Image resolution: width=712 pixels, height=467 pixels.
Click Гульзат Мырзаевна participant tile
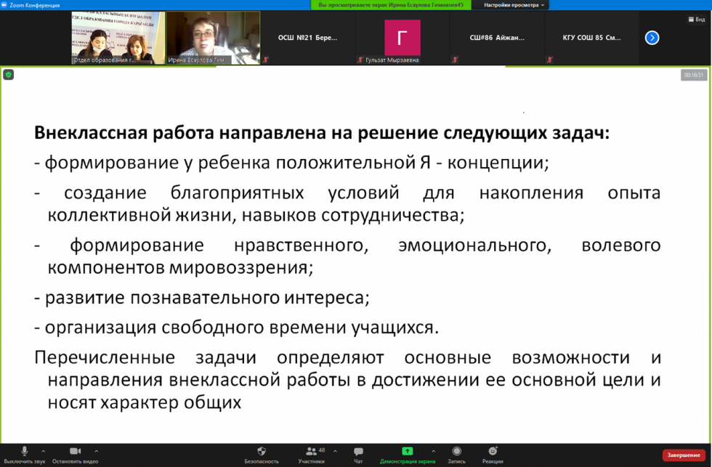point(402,38)
